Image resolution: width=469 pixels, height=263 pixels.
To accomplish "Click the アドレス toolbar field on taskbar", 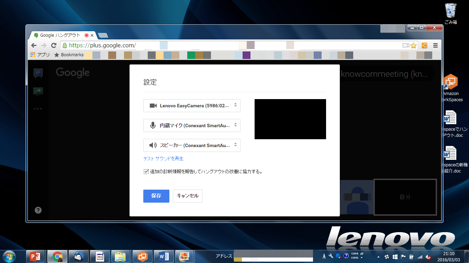I will [273, 256].
